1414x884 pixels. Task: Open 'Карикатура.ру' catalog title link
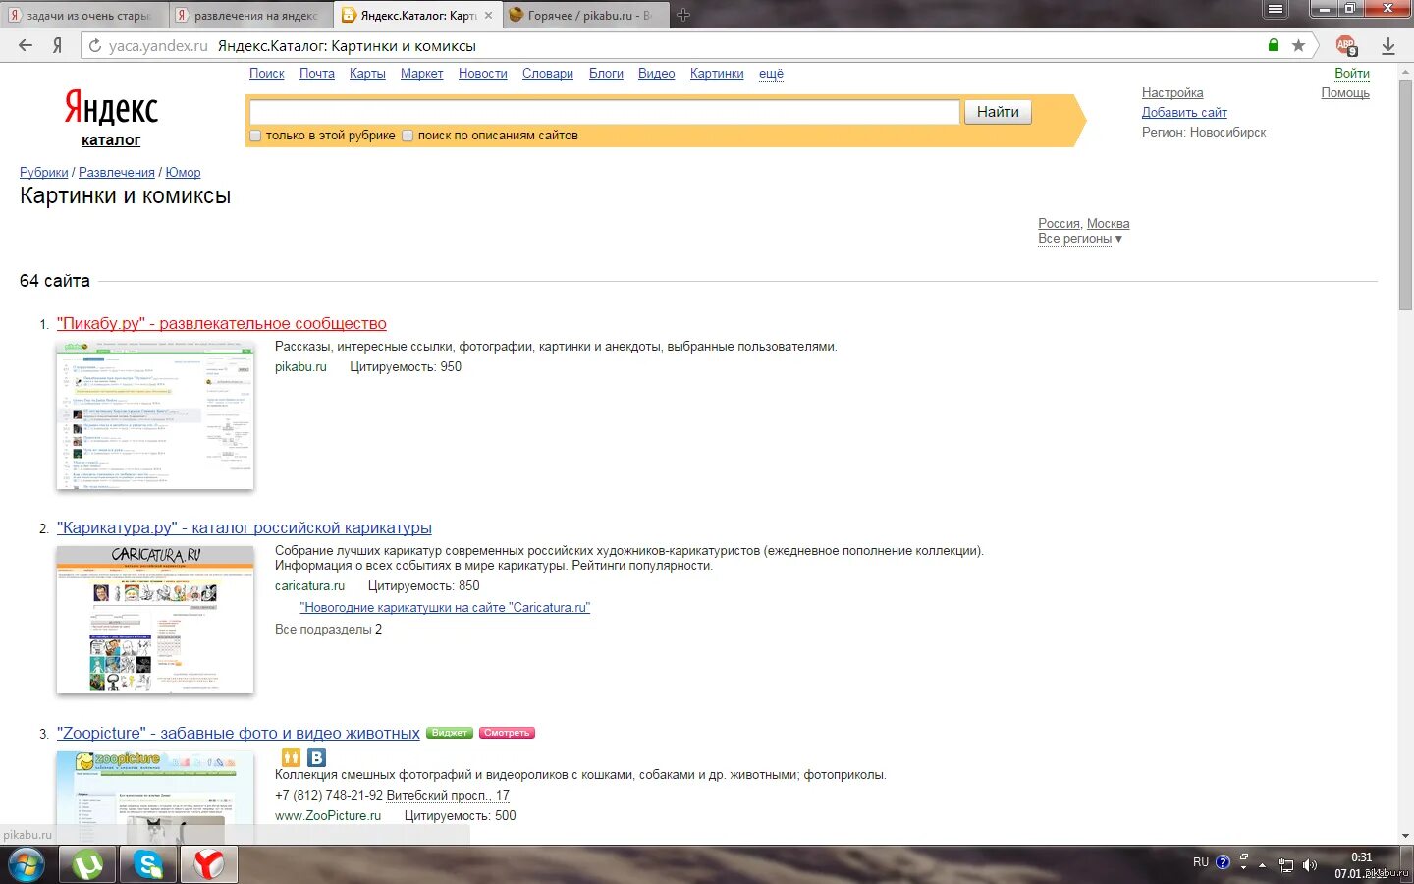(x=245, y=528)
